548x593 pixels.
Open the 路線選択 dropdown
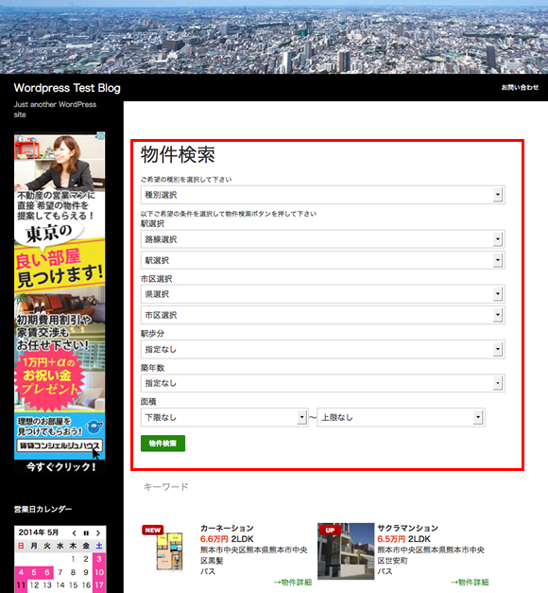[x=323, y=239]
